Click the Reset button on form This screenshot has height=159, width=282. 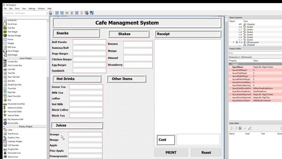(x=206, y=152)
